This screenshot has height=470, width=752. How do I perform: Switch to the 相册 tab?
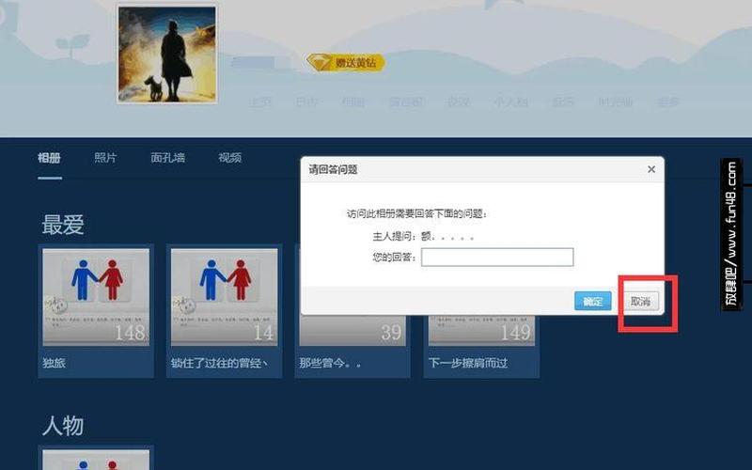49,158
